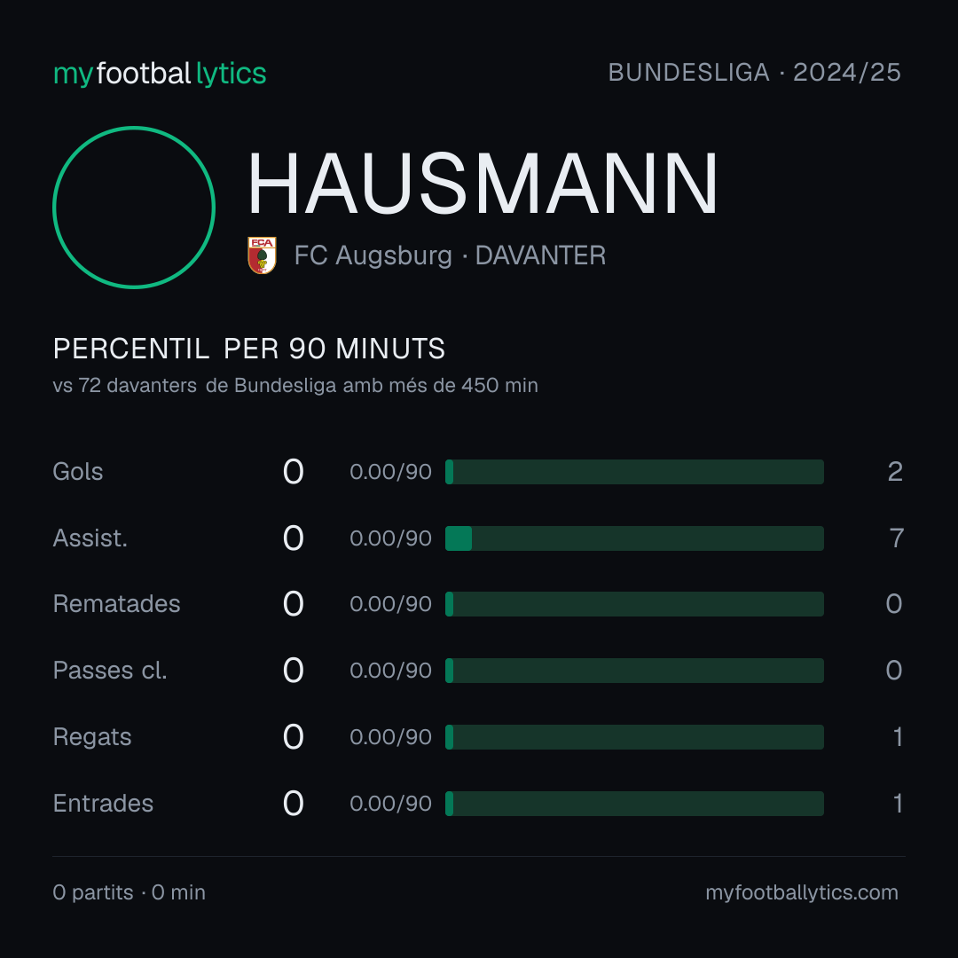Image resolution: width=958 pixels, height=958 pixels.
Task: Click the DAVANTER position text
Action: [541, 255]
